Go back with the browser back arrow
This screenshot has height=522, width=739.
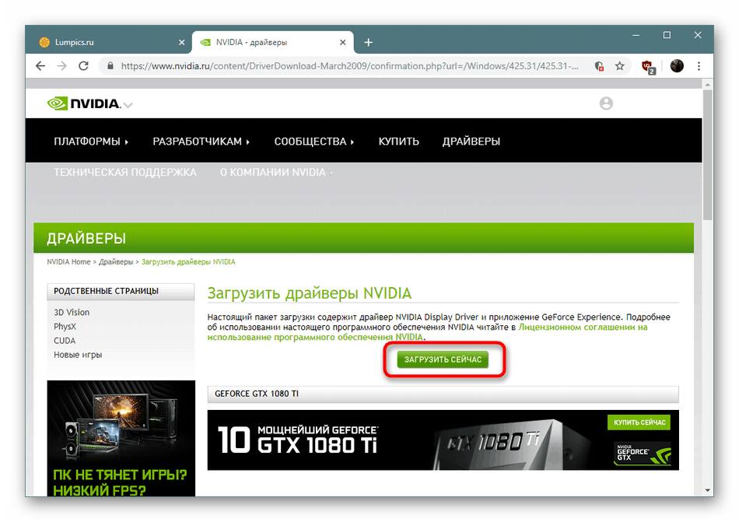pyautogui.click(x=40, y=66)
